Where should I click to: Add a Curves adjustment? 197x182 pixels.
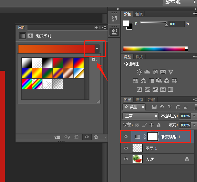pyautogui.click(x=155, y=72)
